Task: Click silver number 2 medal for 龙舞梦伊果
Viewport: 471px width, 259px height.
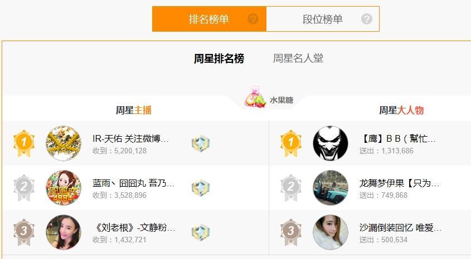Action: pyautogui.click(x=290, y=188)
